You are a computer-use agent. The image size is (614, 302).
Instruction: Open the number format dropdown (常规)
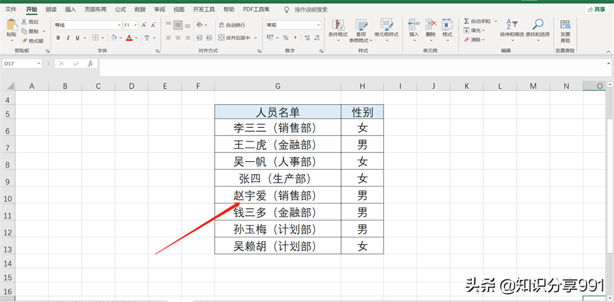(318, 25)
